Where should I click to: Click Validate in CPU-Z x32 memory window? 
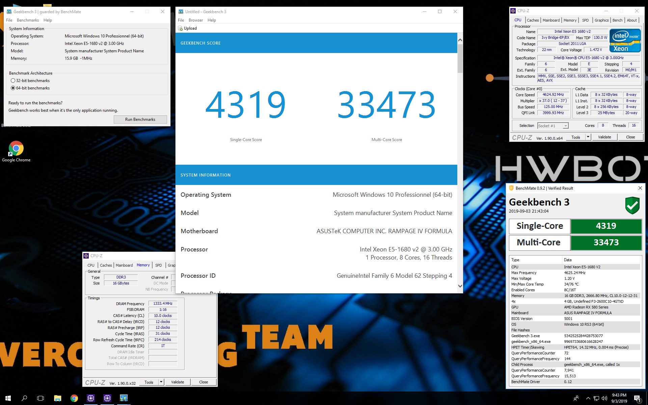point(178,382)
